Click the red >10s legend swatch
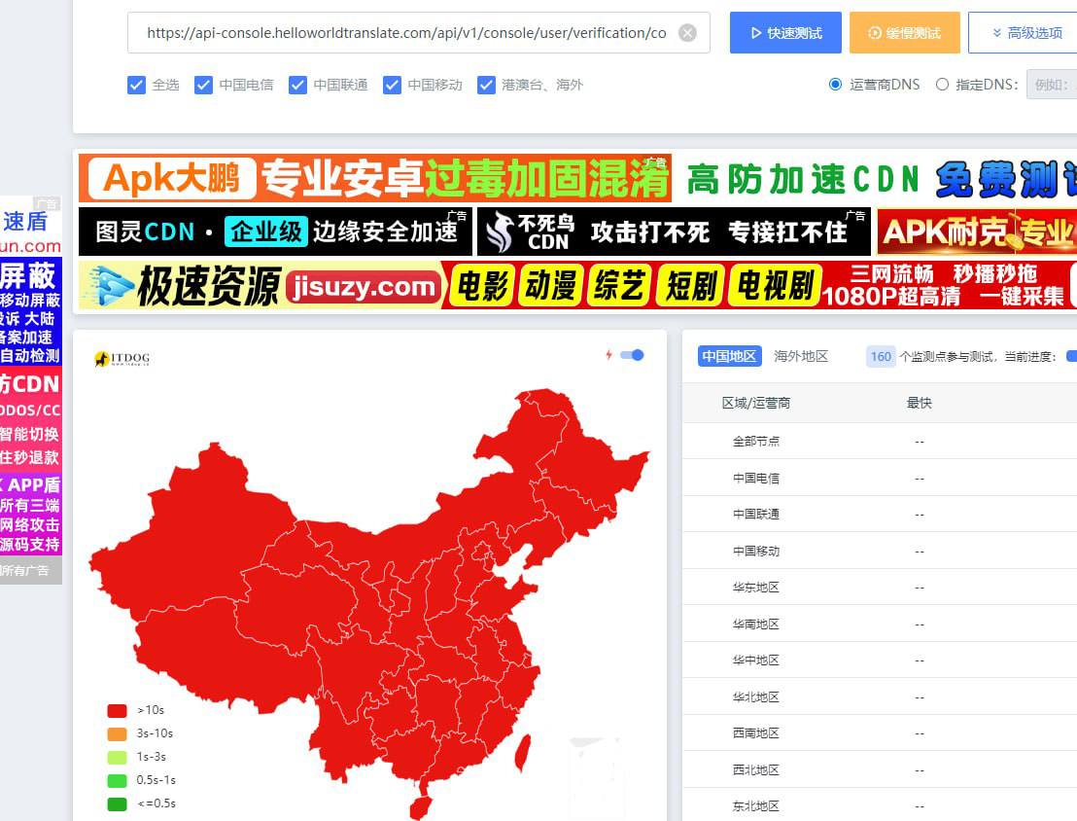 117,710
